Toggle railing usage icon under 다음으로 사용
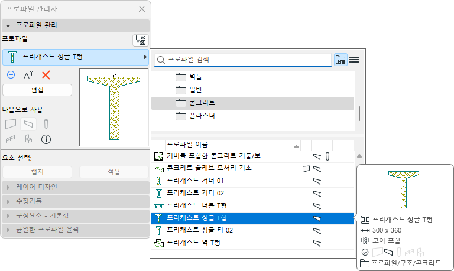The width and height of the screenshot is (454, 271). 11,139
